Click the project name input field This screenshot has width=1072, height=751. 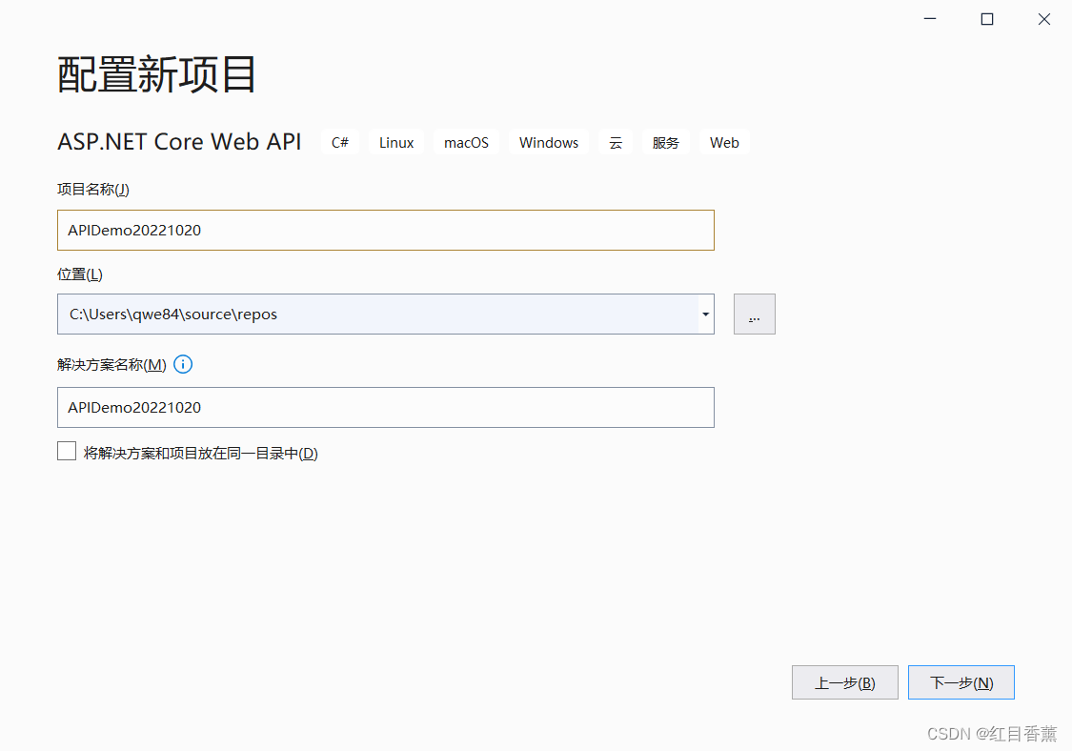[386, 231]
